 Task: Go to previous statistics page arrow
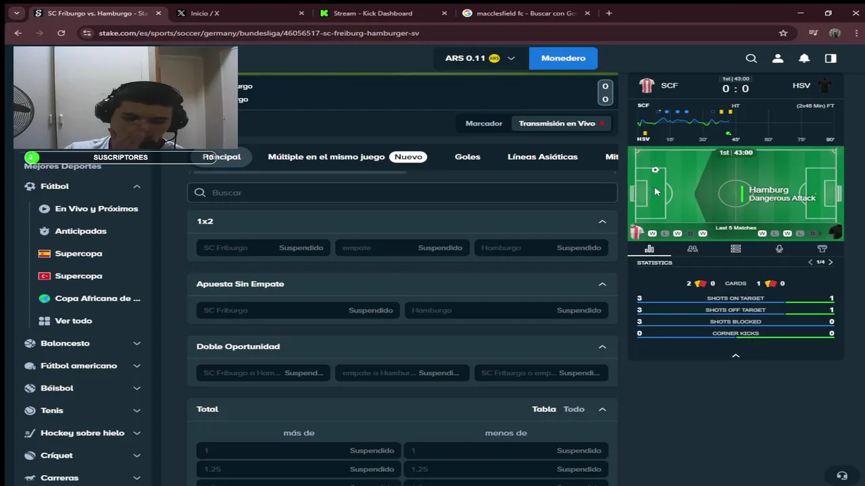[x=810, y=262]
